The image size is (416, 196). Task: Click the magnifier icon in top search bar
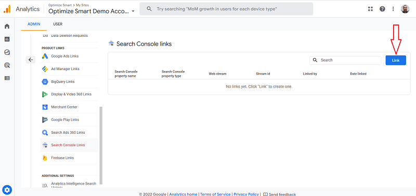tap(149, 9)
